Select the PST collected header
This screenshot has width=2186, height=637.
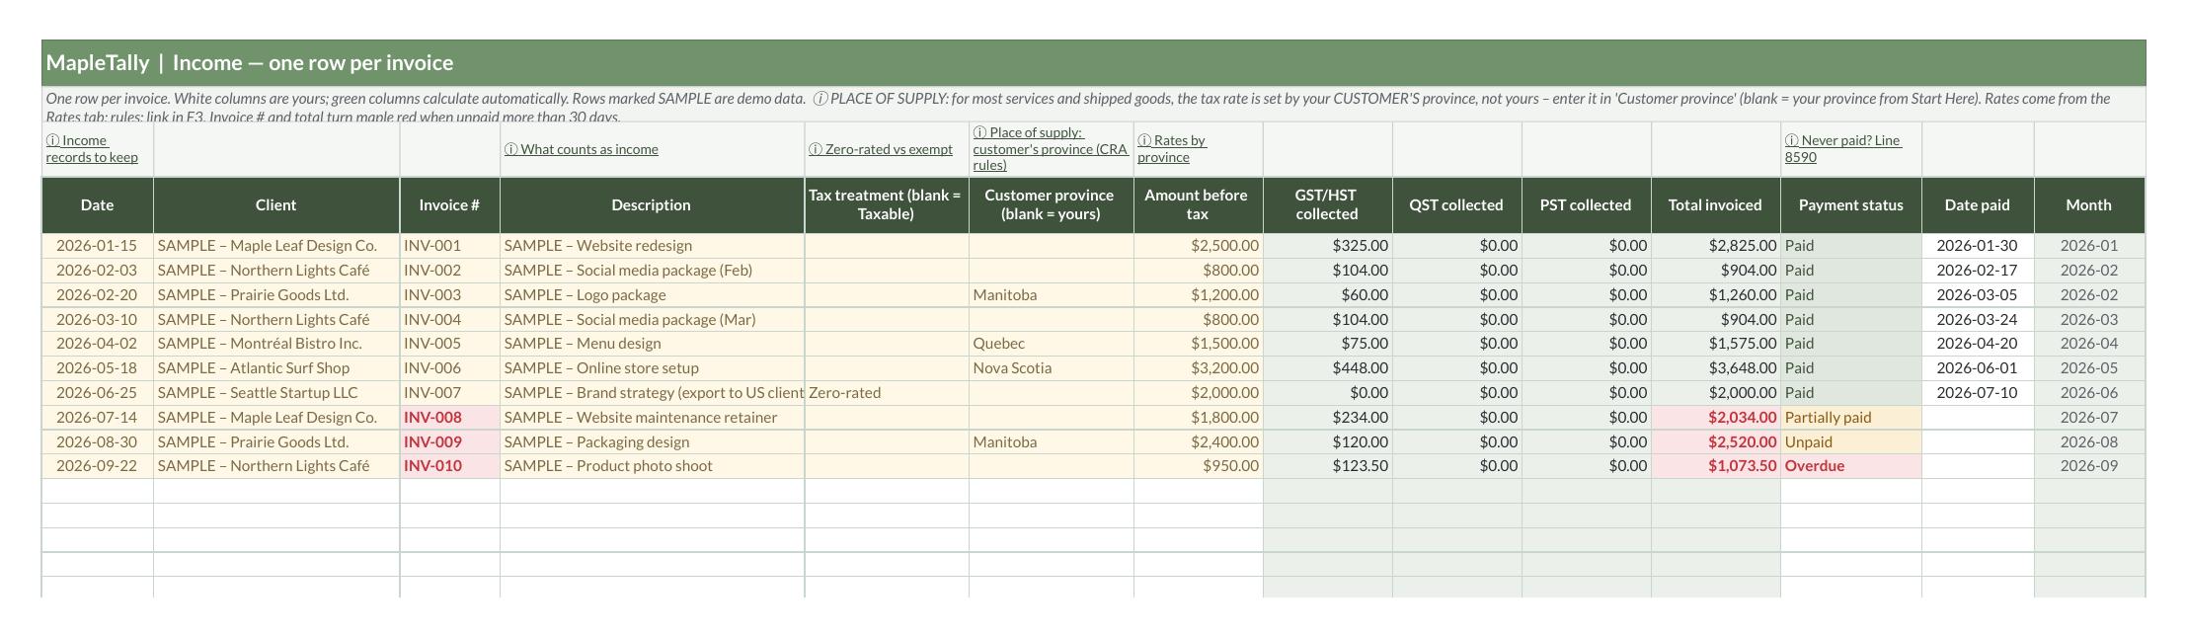[x=1586, y=205]
